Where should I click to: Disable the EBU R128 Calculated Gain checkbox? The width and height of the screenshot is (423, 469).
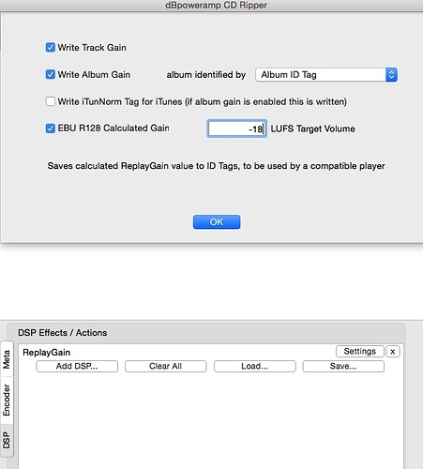[51, 129]
